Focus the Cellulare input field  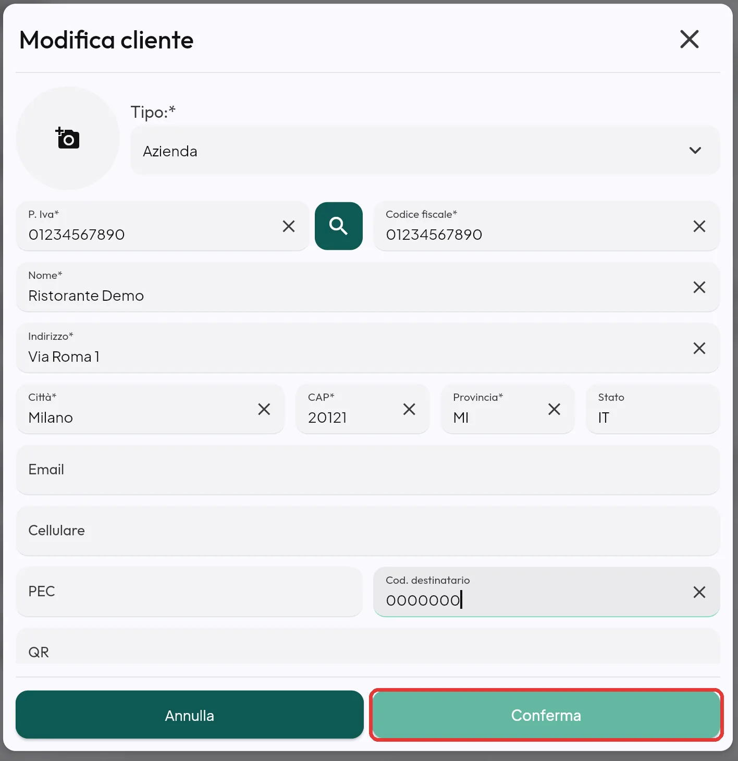click(368, 531)
